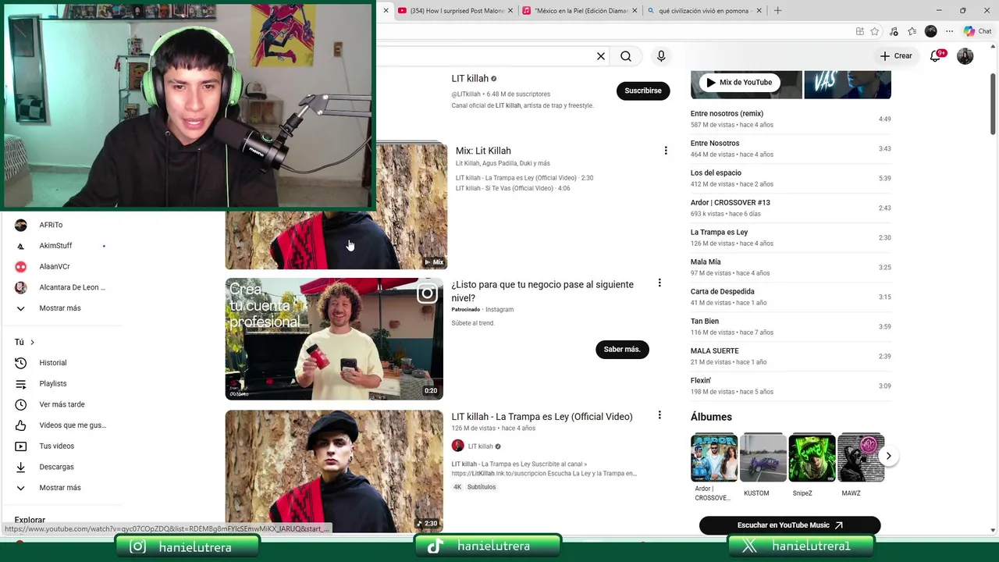Play the Mix de YouTube button
The width and height of the screenshot is (999, 562).
[739, 82]
